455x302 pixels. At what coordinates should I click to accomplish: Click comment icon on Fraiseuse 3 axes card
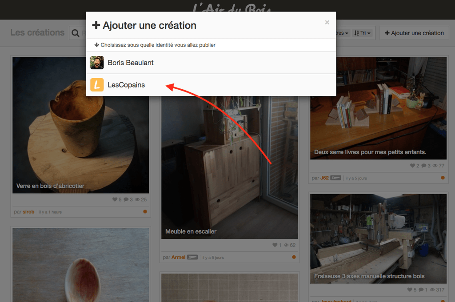[421, 290]
